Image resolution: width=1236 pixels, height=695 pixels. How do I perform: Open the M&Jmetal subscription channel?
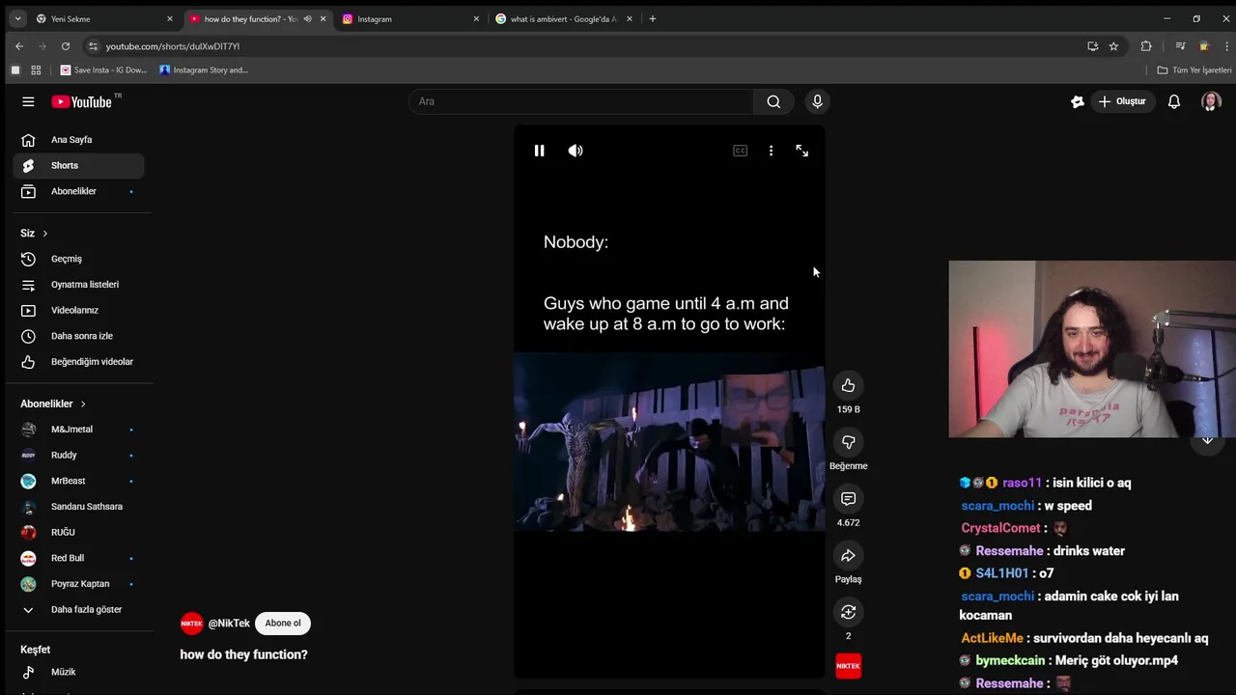(78, 430)
